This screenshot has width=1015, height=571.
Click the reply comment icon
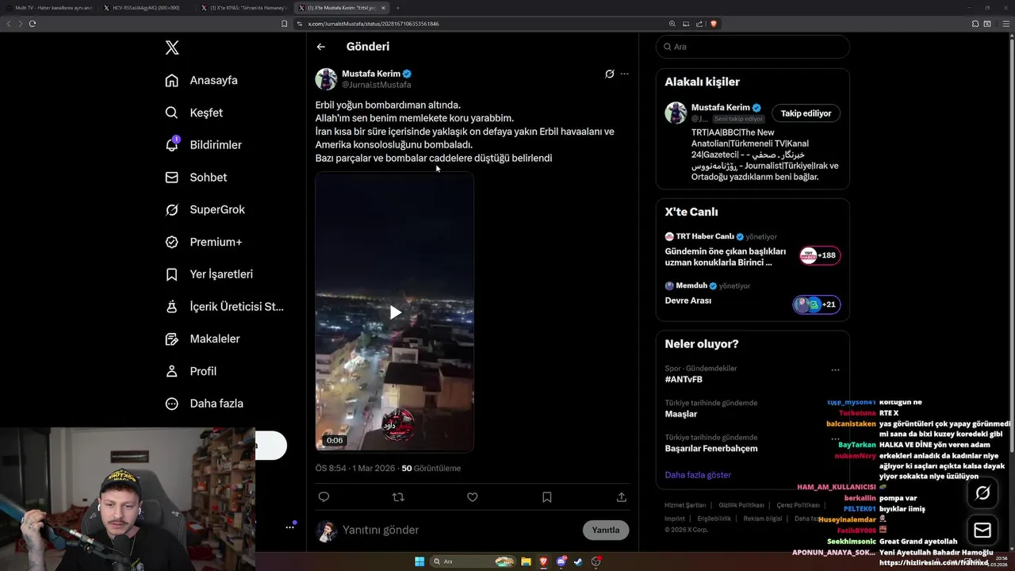point(324,497)
